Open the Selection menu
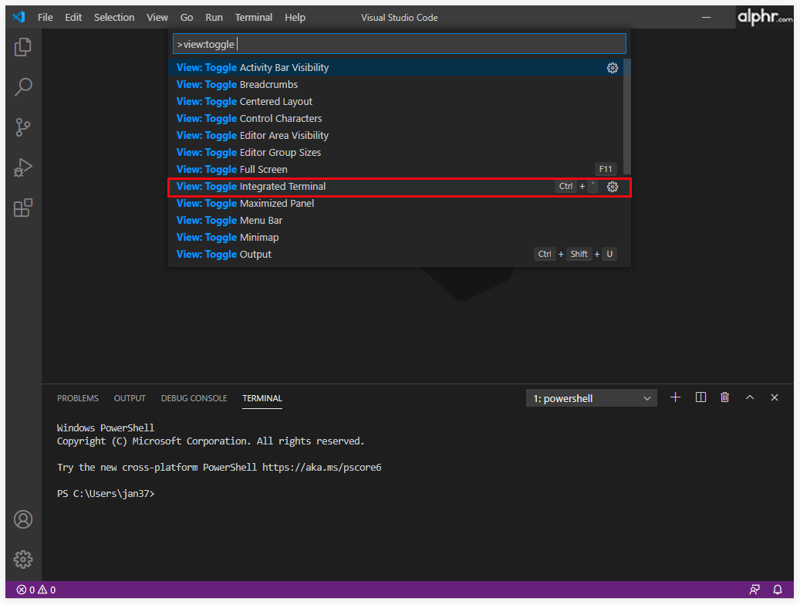The width and height of the screenshot is (800, 605). coord(114,17)
